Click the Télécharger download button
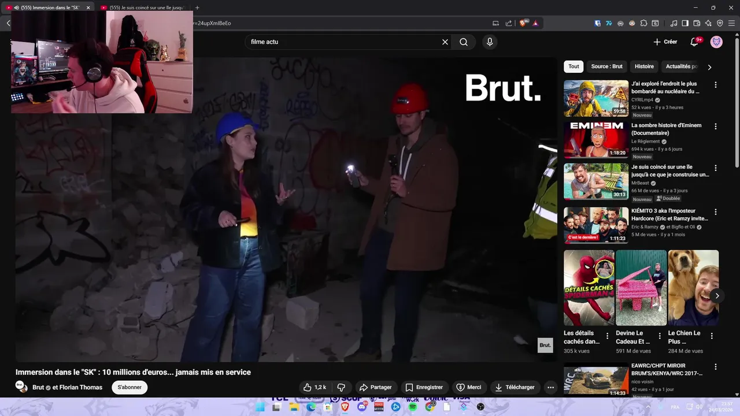 tap(515, 387)
